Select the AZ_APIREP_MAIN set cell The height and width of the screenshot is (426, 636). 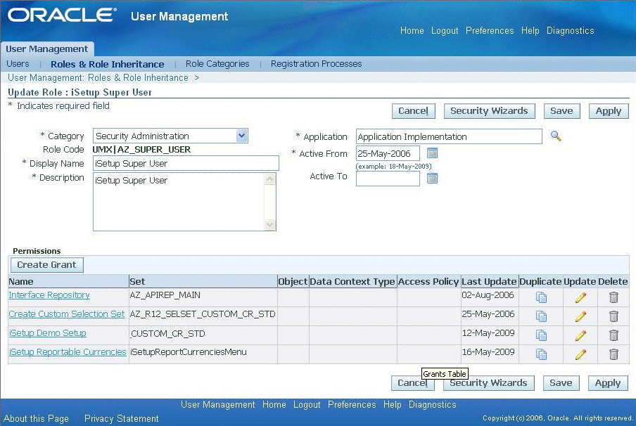pos(203,297)
